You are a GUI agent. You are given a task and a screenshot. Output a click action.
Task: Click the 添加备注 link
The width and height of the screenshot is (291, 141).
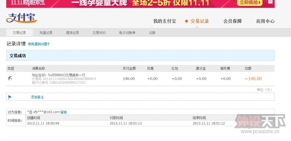pos(37,97)
